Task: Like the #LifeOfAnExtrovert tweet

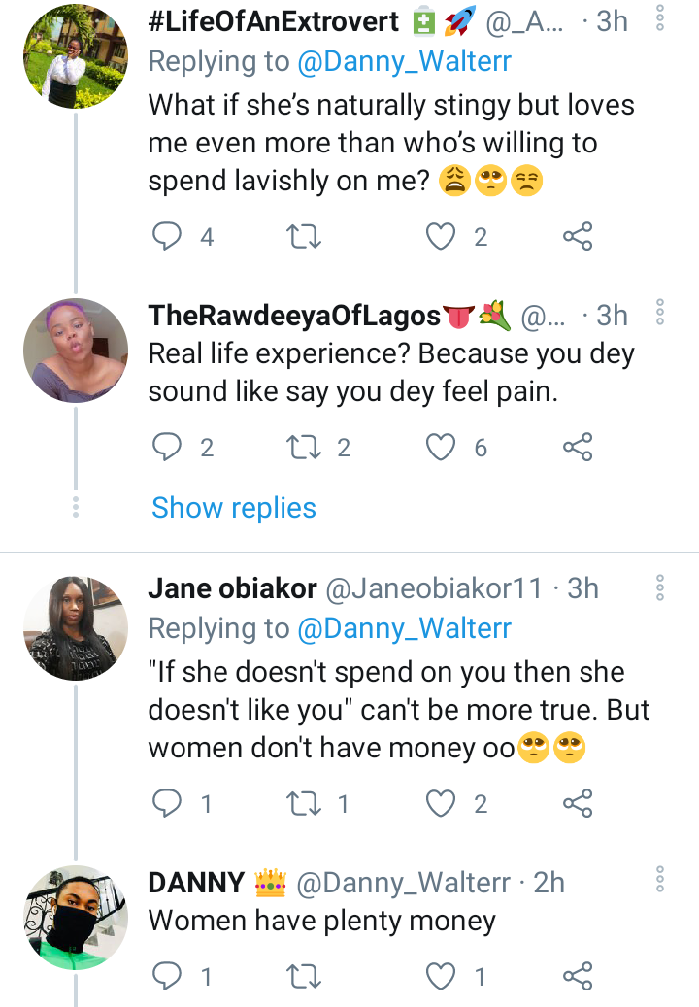Action: coord(441,237)
